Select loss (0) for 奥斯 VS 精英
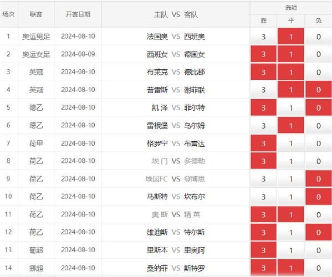332x277 pixels. (319, 214)
